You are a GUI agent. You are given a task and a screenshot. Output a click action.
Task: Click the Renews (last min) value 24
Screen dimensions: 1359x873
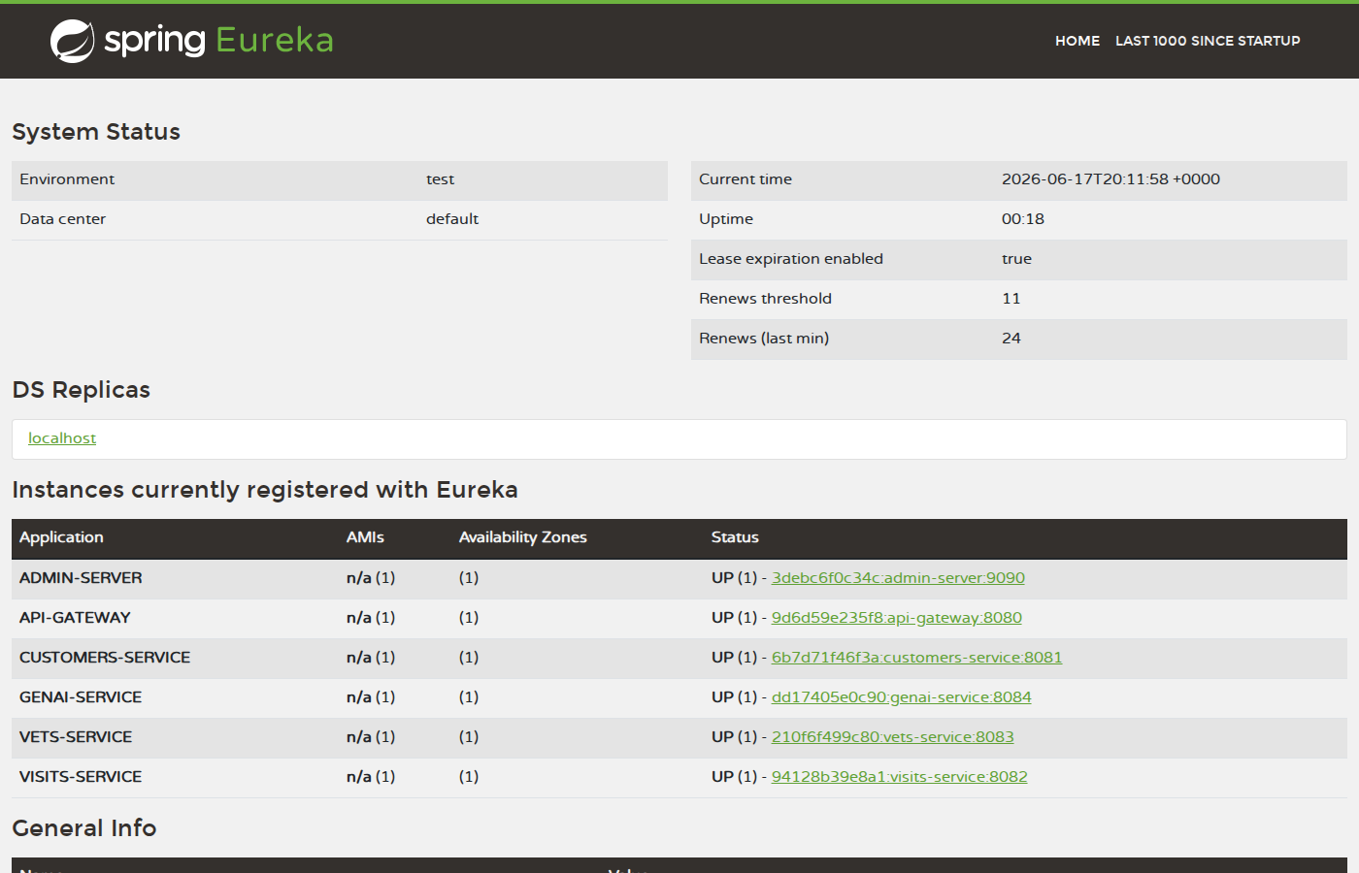point(1011,339)
